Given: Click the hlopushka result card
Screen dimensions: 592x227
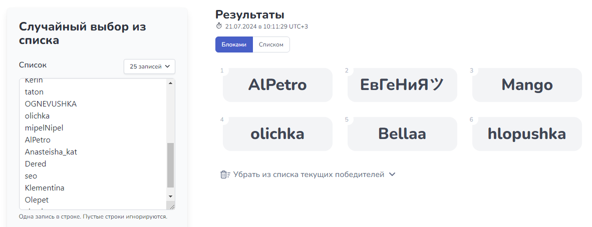Looking at the screenshot, I should click(x=527, y=134).
